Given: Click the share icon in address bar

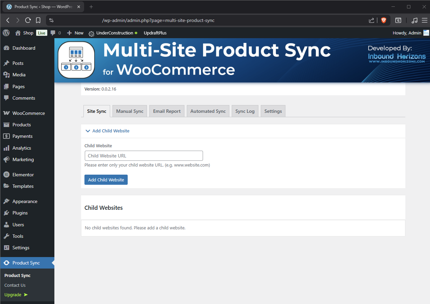Looking at the screenshot, I should [x=372, y=20].
